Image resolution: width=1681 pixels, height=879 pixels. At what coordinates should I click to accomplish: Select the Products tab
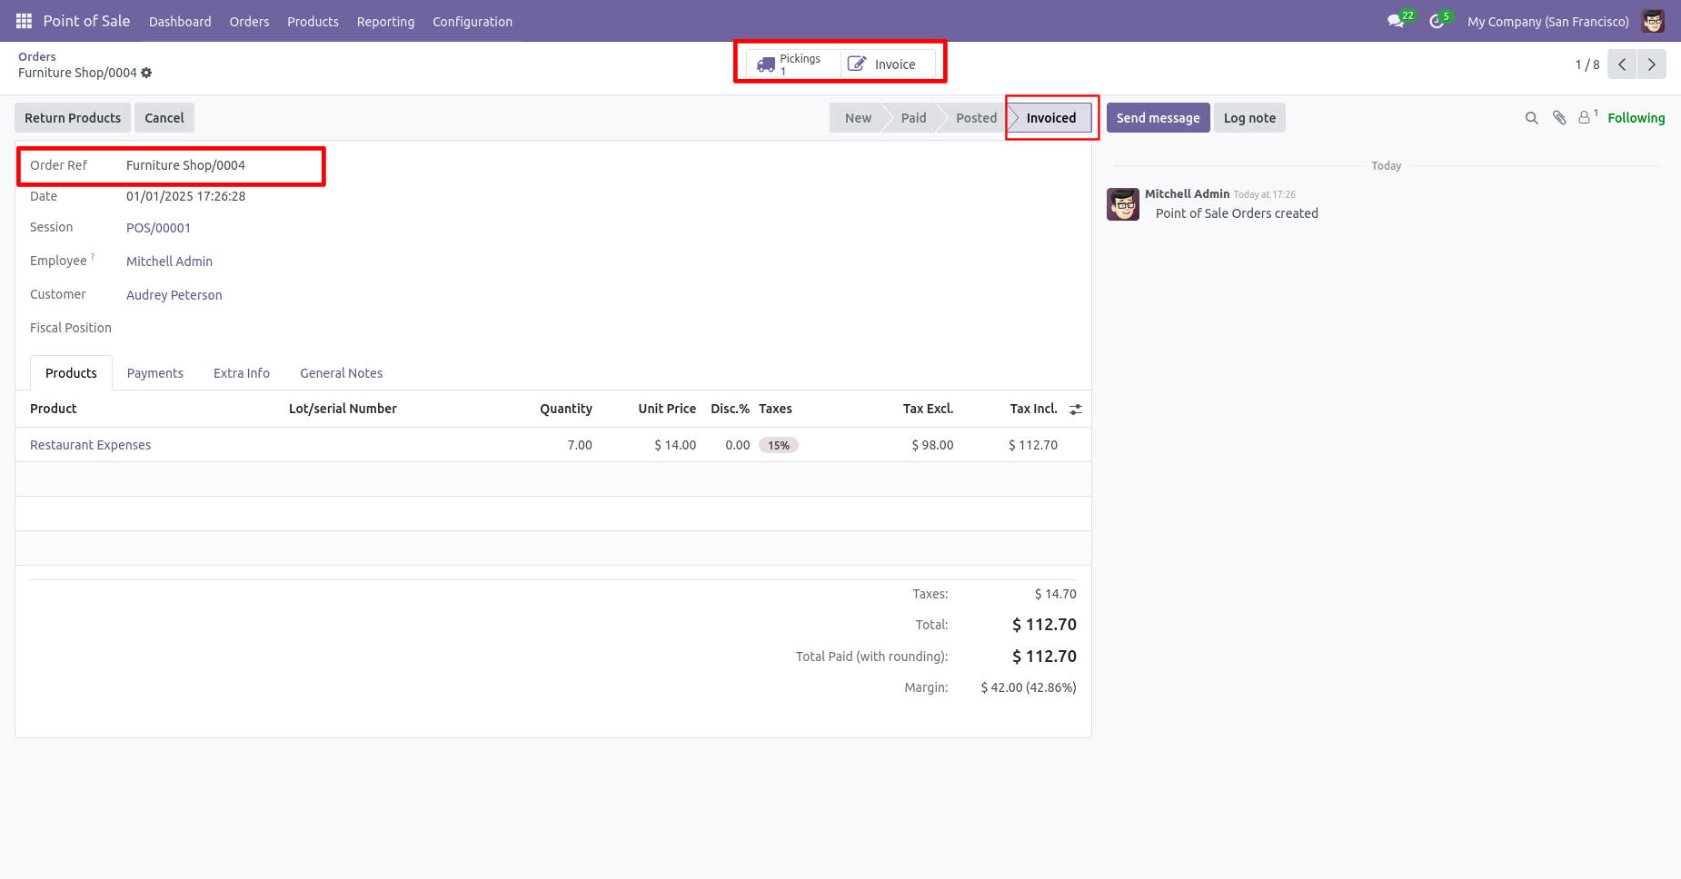coord(71,373)
